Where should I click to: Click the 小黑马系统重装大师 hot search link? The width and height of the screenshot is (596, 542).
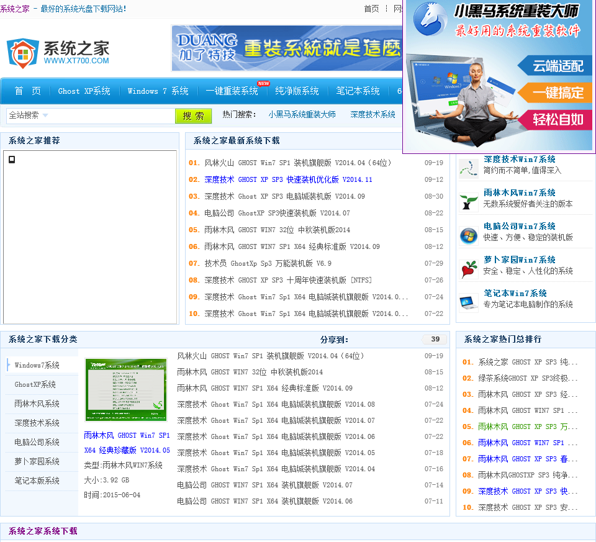[x=302, y=114]
